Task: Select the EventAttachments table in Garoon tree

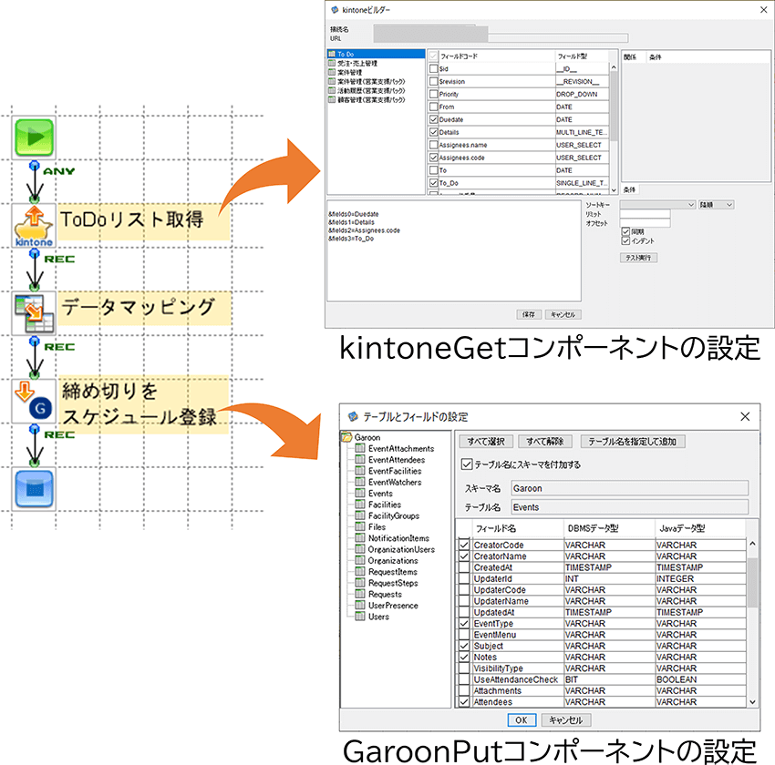Action: (395, 449)
